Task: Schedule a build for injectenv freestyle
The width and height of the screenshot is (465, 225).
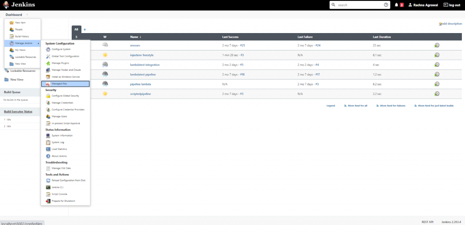Action: (437, 55)
